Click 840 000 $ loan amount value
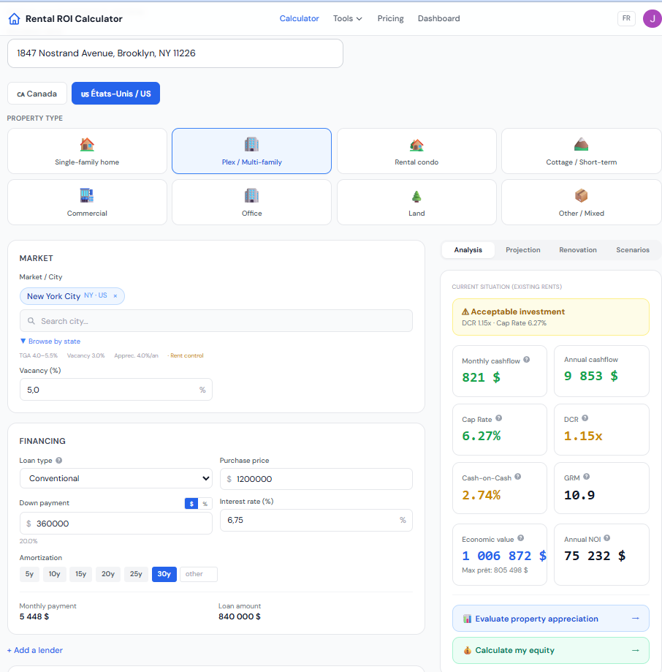The image size is (662, 672). [x=240, y=616]
